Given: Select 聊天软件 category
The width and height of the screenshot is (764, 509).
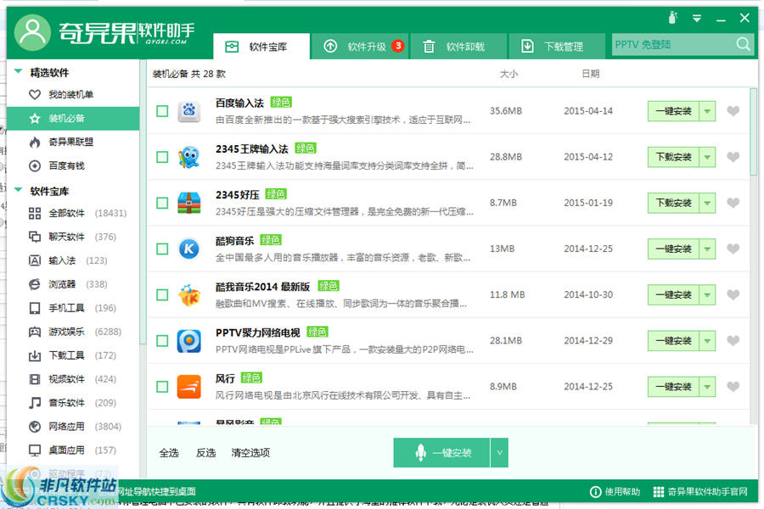Looking at the screenshot, I should point(73,237).
